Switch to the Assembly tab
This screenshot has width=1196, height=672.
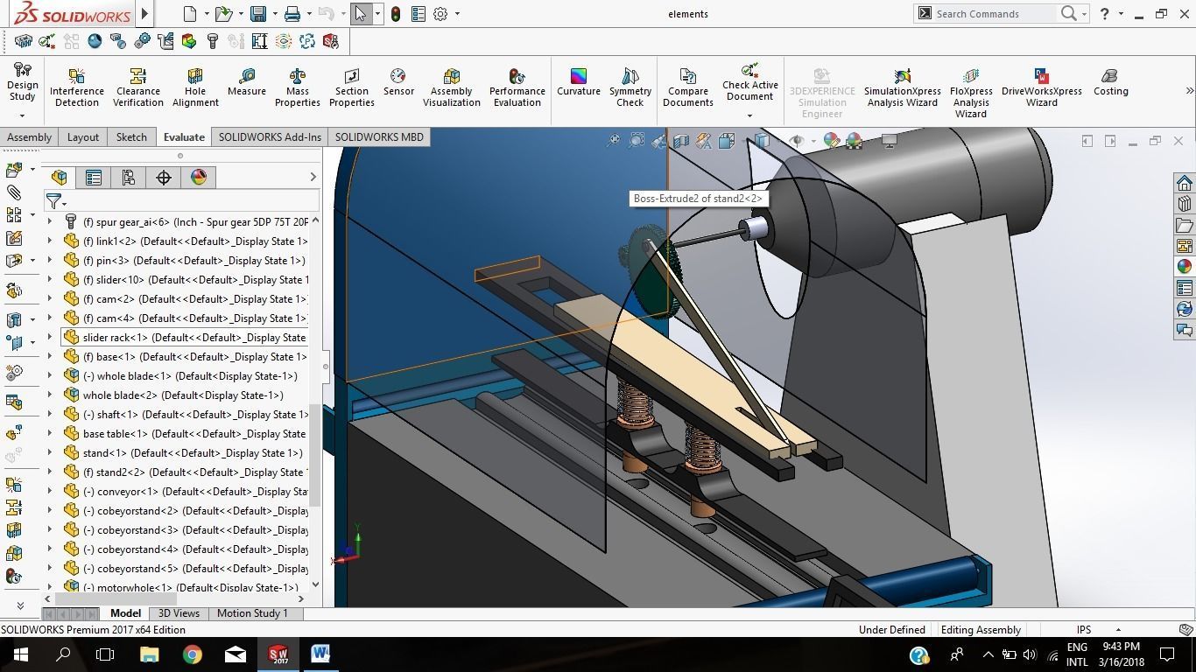[29, 137]
